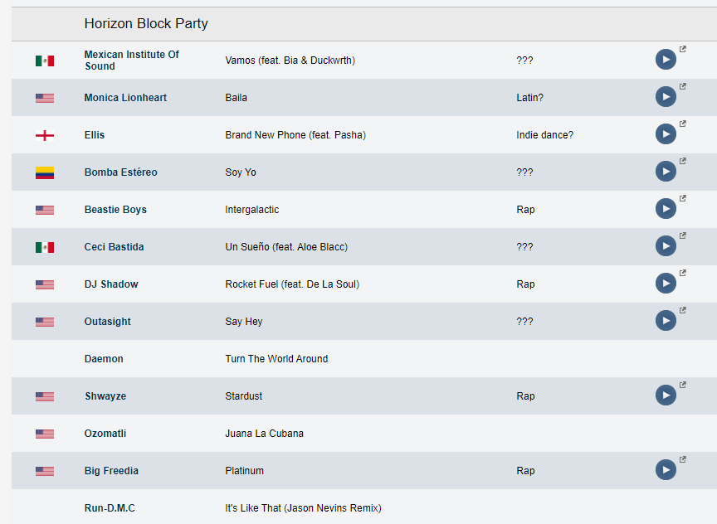
Task: Open external link icon for Brand New Phone
Action: click(x=683, y=124)
